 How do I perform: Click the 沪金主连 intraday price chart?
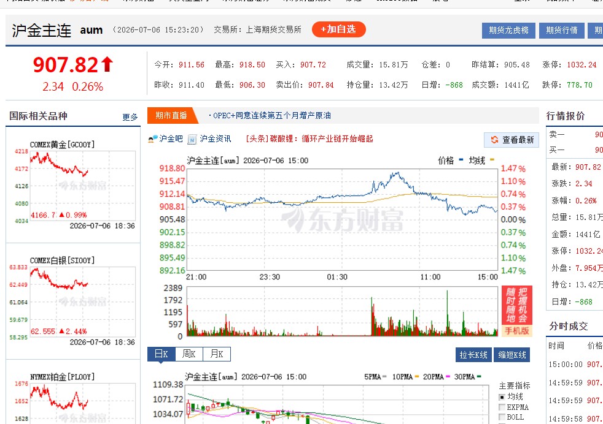coord(342,219)
